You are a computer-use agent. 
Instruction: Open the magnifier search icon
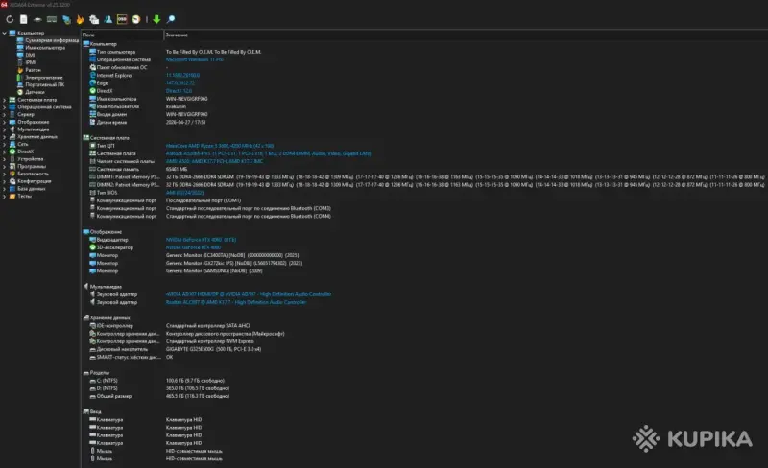[x=171, y=19]
